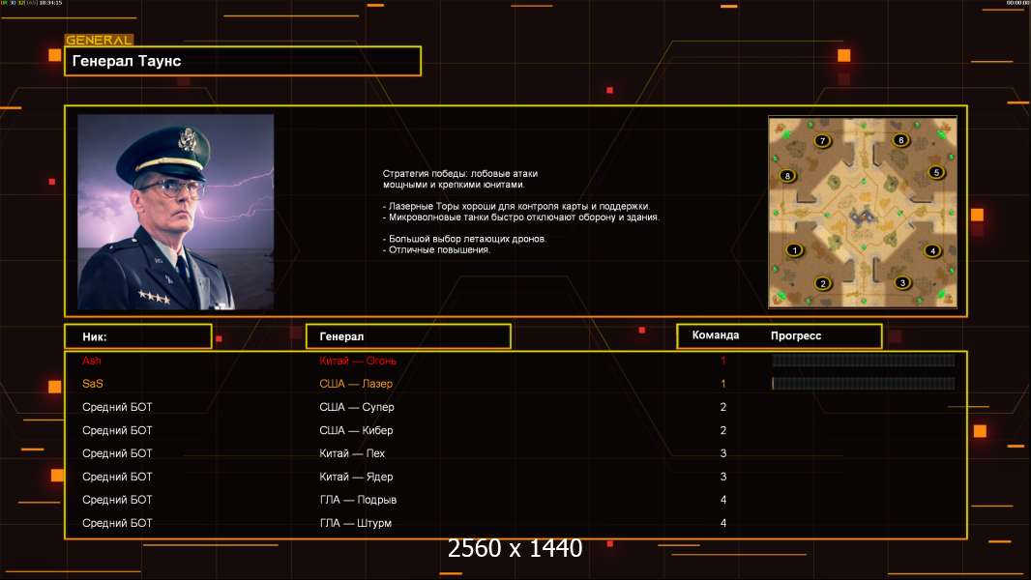Click the central base on the minimap
The image size is (1031, 580).
click(863, 217)
